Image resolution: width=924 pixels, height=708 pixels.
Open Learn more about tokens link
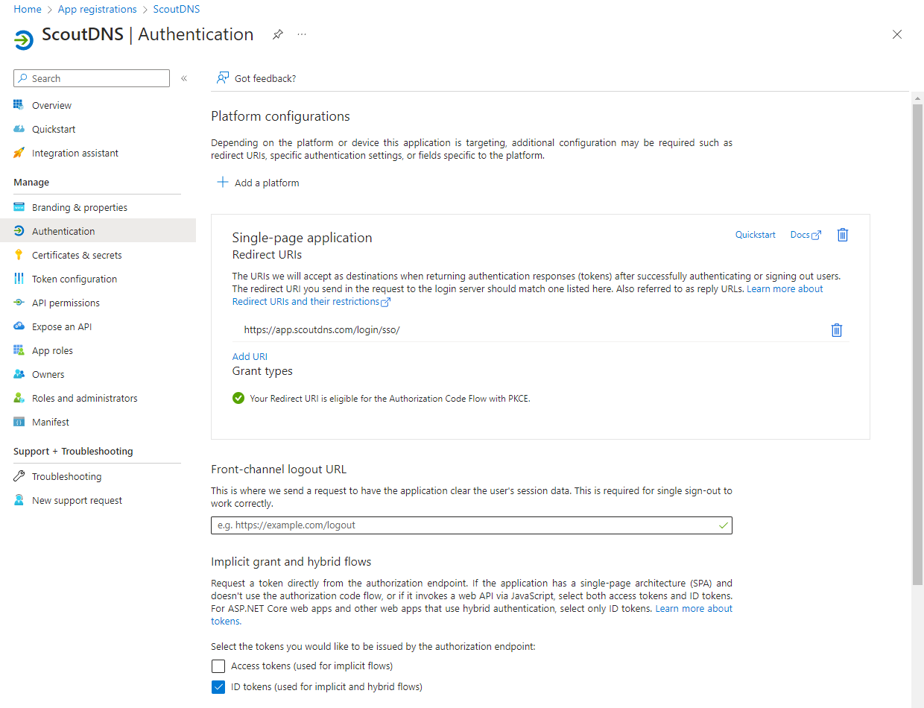point(694,609)
